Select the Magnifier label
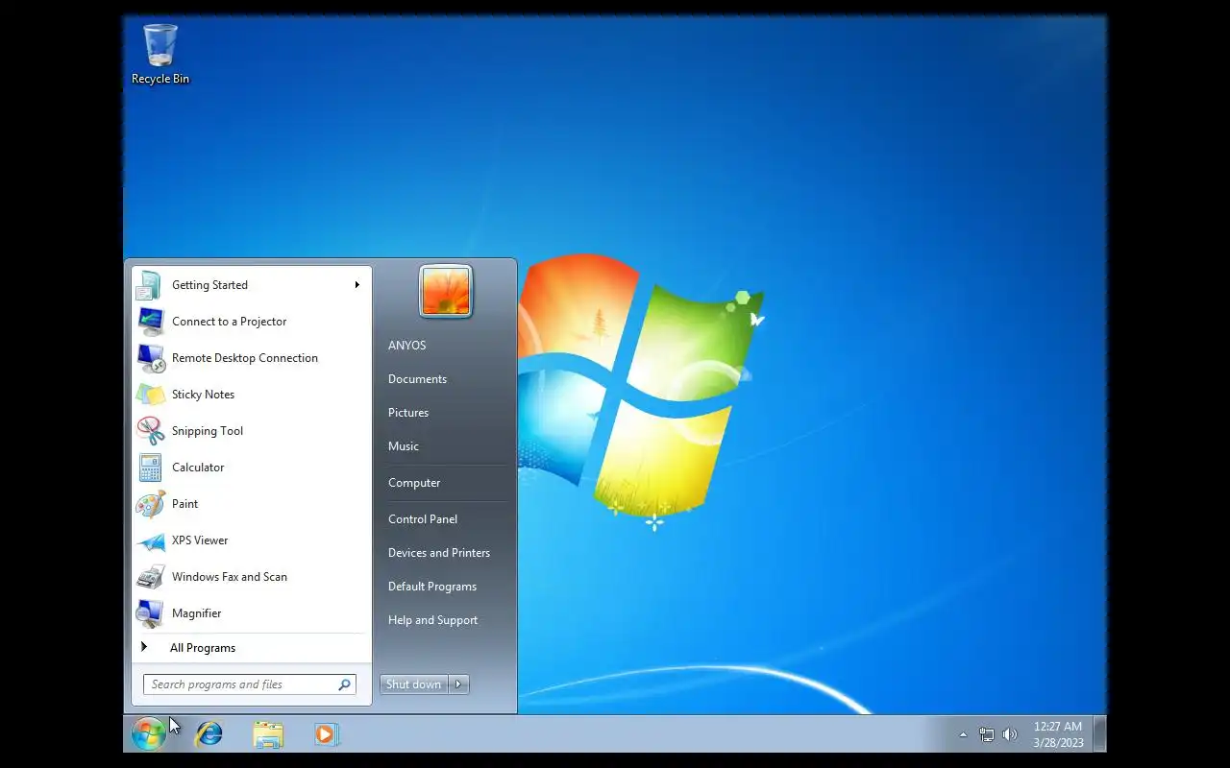 click(196, 613)
